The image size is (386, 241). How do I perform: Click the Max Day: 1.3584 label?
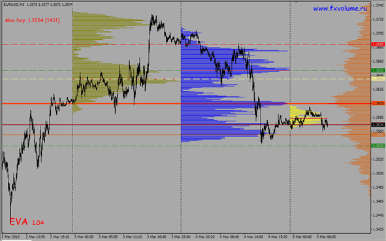[32, 20]
